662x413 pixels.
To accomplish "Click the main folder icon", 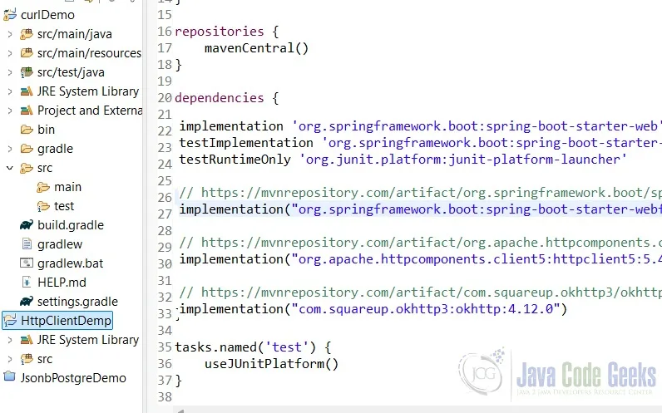I will tap(43, 187).
